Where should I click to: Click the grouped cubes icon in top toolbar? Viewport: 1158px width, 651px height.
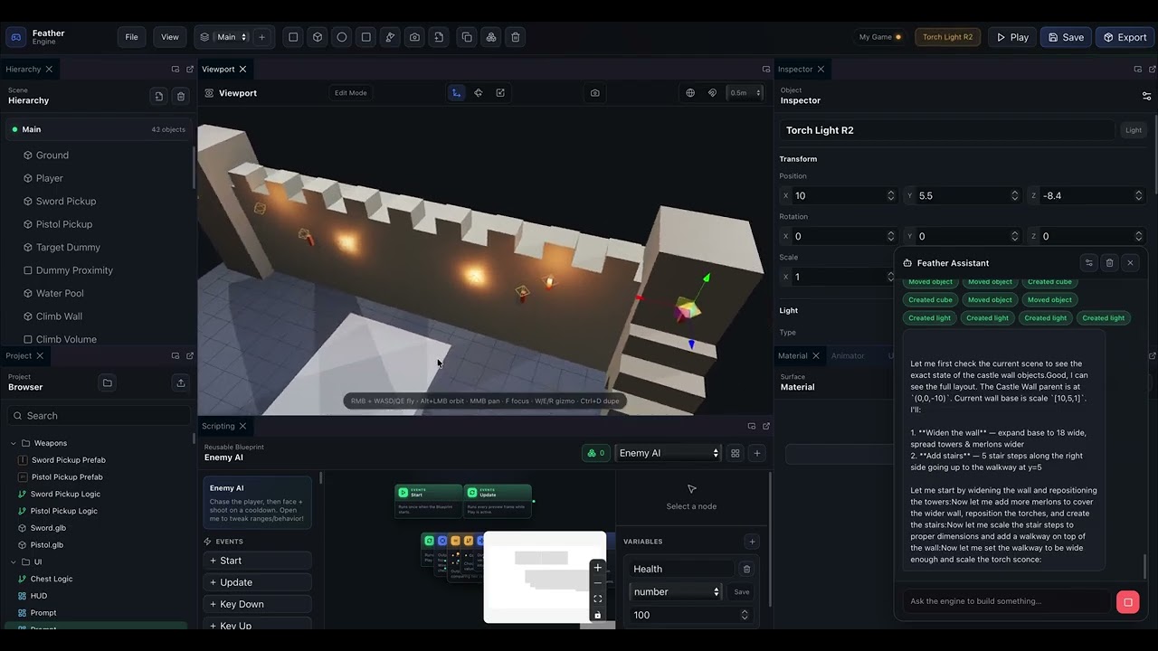[x=491, y=37]
